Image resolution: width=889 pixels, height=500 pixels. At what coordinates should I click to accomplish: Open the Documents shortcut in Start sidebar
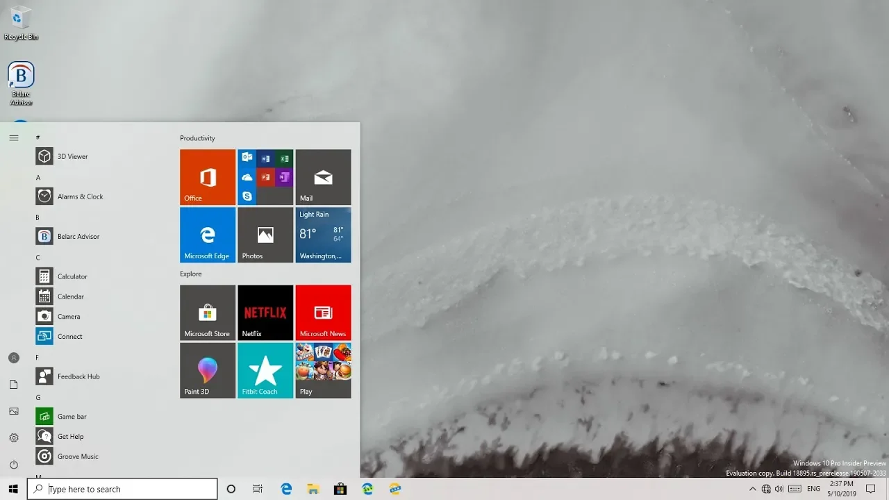pos(14,384)
